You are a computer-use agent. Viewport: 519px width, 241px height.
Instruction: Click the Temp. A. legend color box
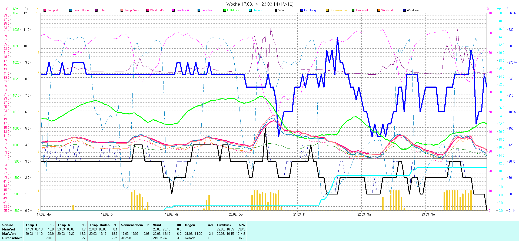[45, 10]
